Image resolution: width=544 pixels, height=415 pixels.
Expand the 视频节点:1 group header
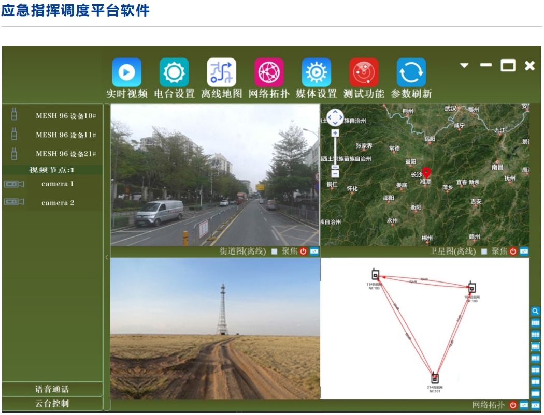point(52,170)
